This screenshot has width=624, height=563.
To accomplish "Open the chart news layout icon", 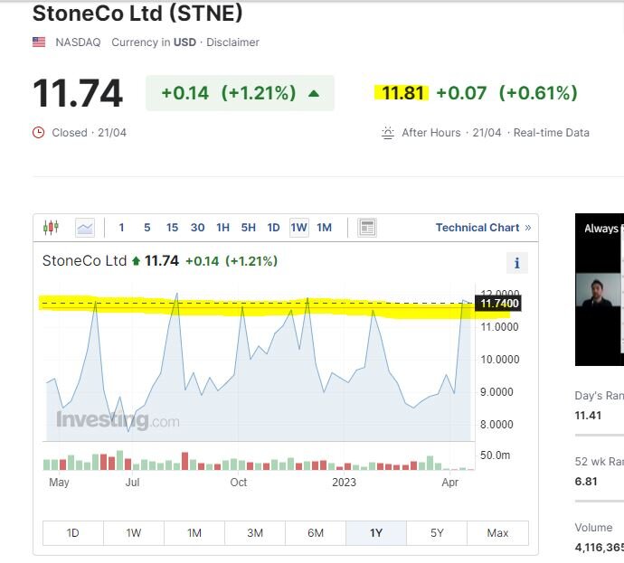I will (366, 228).
